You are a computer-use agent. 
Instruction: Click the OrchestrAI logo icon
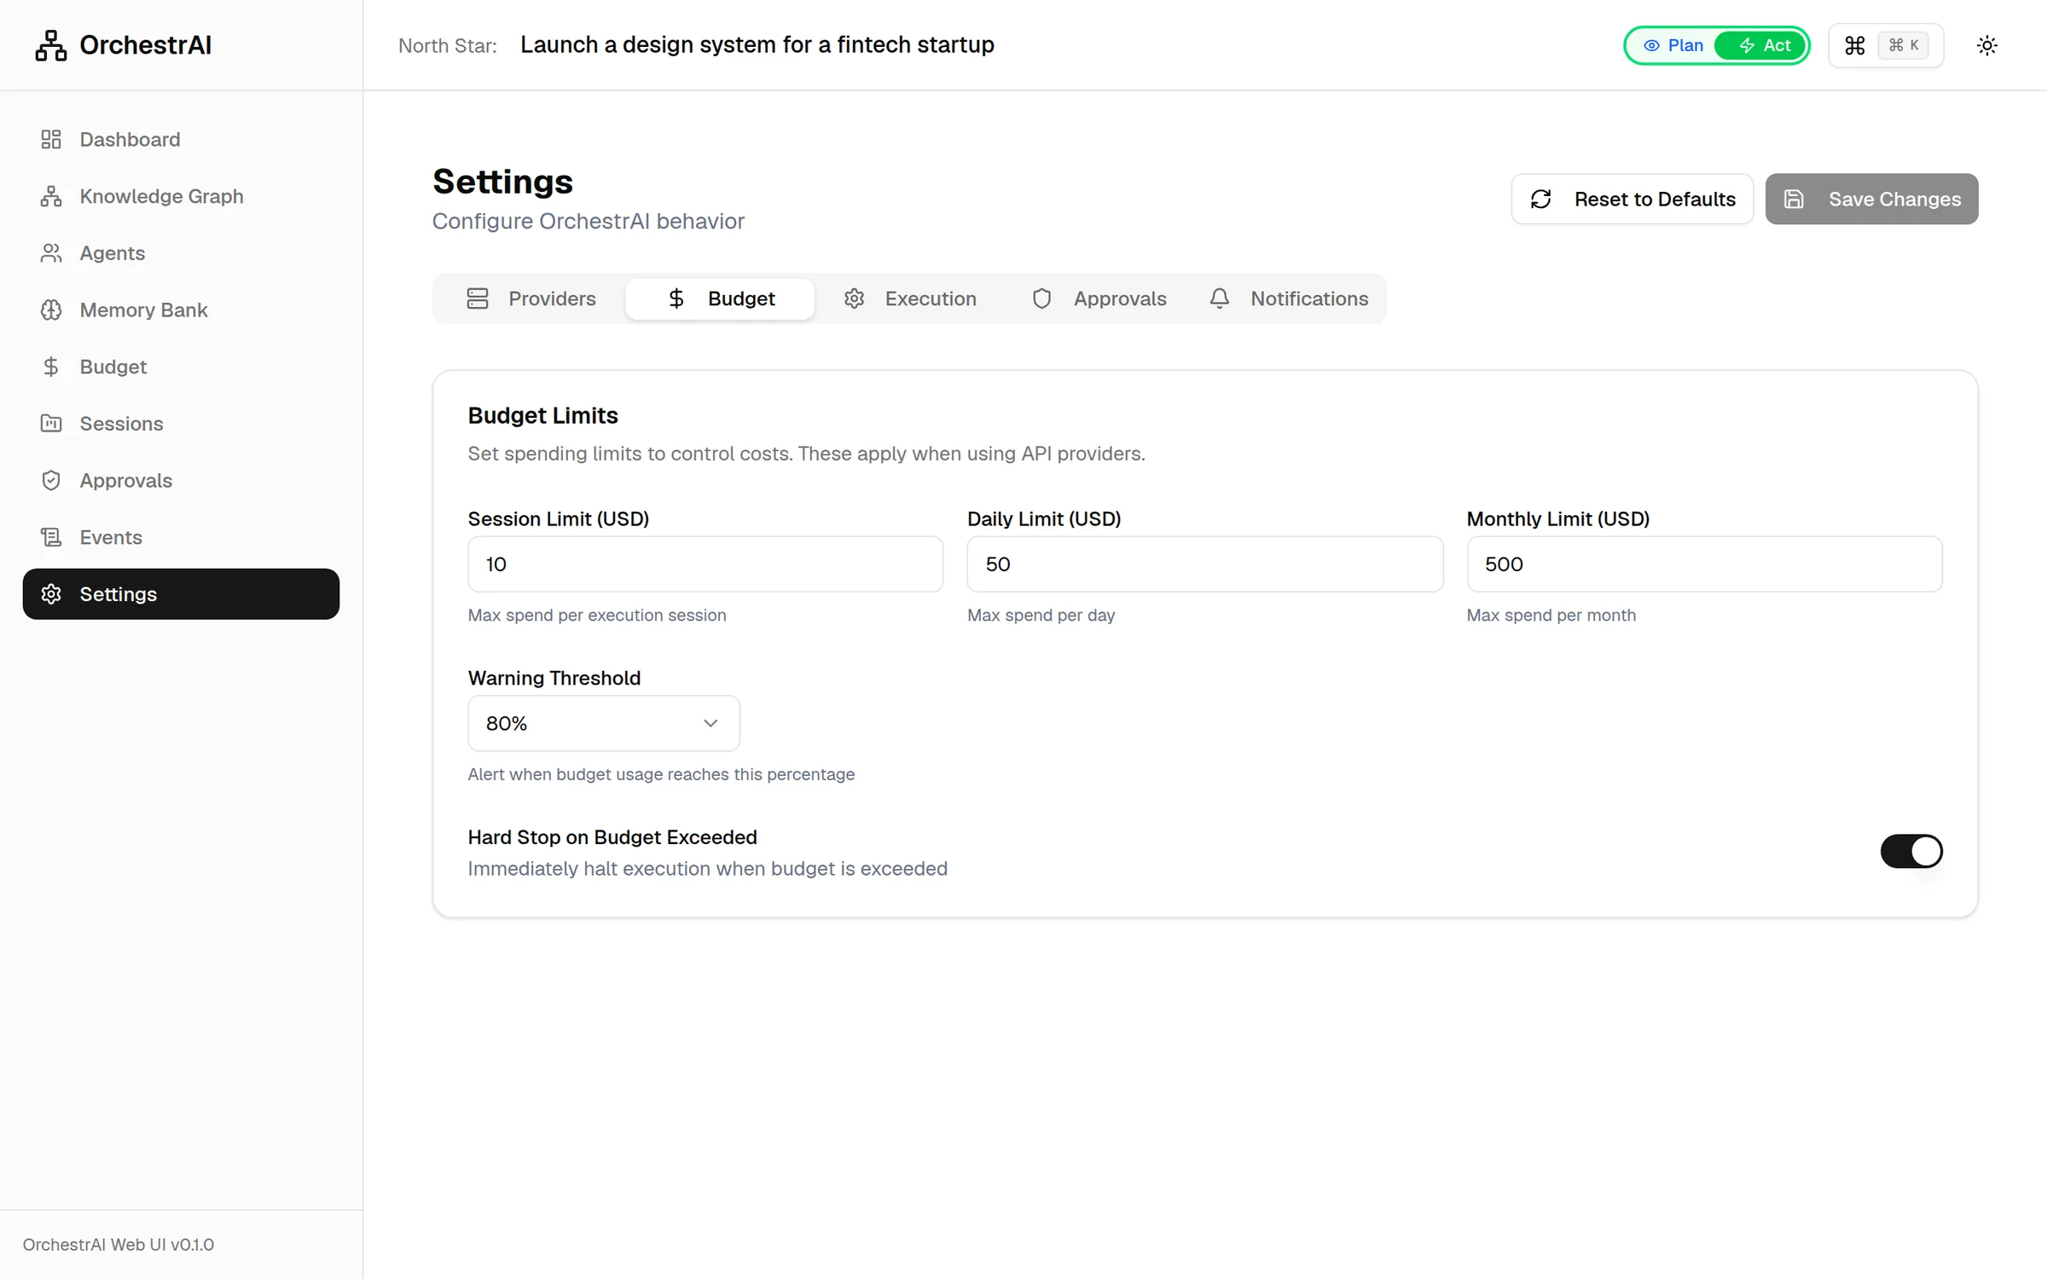coord(51,45)
